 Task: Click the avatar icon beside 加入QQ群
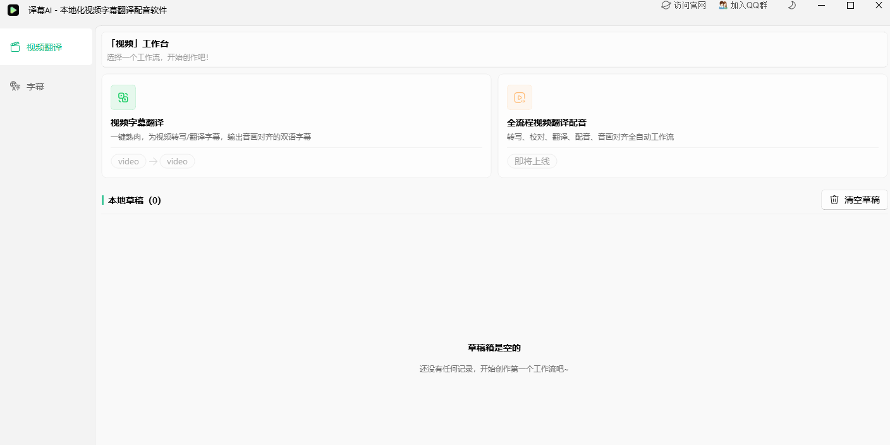pyautogui.click(x=723, y=5)
